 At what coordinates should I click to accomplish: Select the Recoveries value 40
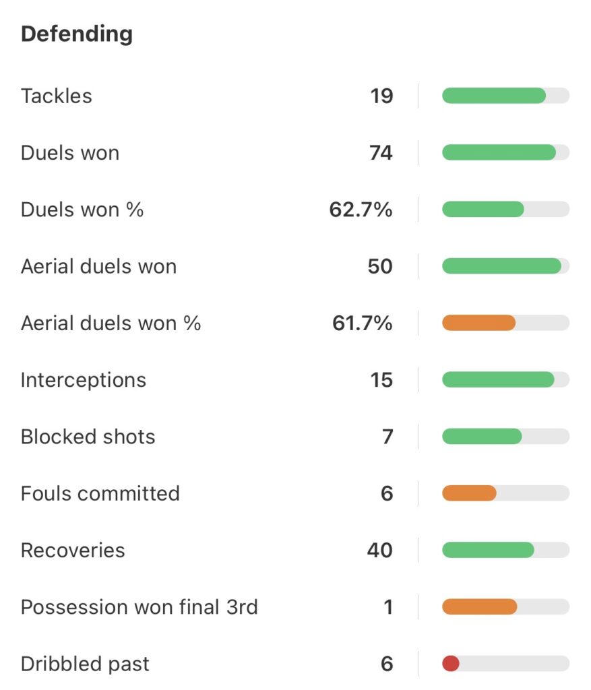pyautogui.click(x=379, y=551)
